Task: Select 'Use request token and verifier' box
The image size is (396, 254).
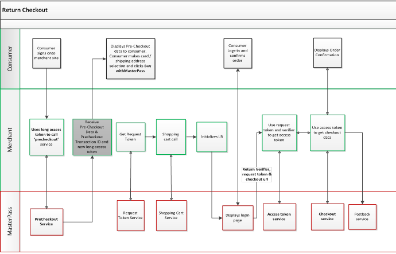Action: click(x=279, y=133)
